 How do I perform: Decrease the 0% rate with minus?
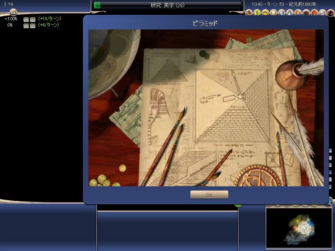point(33,26)
